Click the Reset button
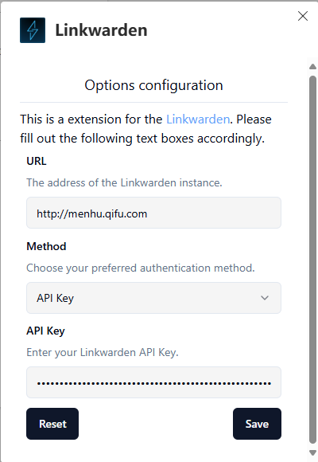 coord(52,424)
